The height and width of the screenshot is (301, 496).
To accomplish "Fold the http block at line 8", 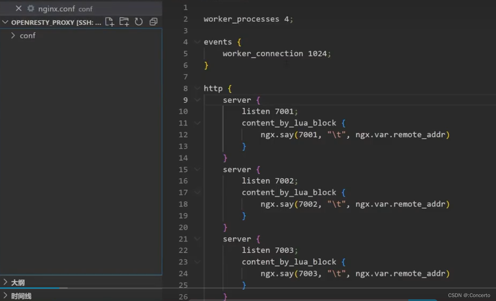I will pos(197,88).
